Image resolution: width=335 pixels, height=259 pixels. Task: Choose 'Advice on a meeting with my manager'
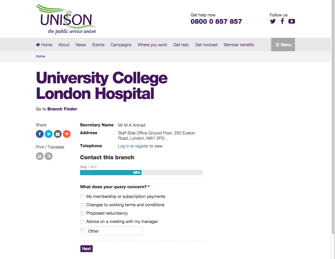click(x=82, y=222)
